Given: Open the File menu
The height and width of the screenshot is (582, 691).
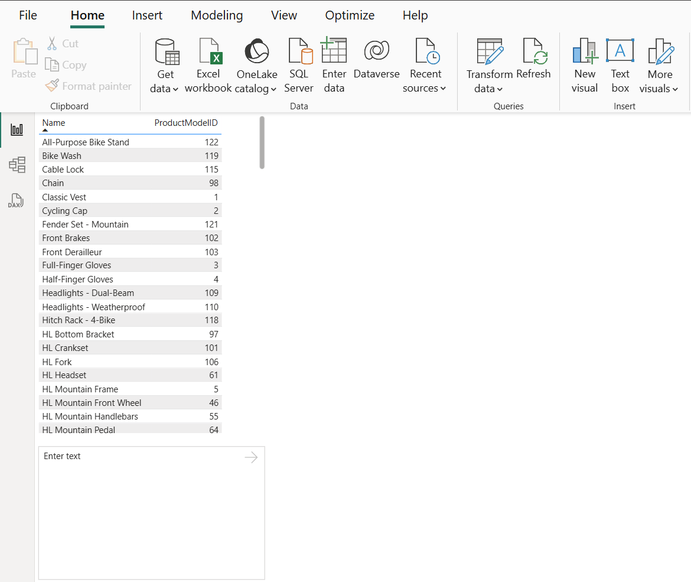Looking at the screenshot, I should point(27,15).
